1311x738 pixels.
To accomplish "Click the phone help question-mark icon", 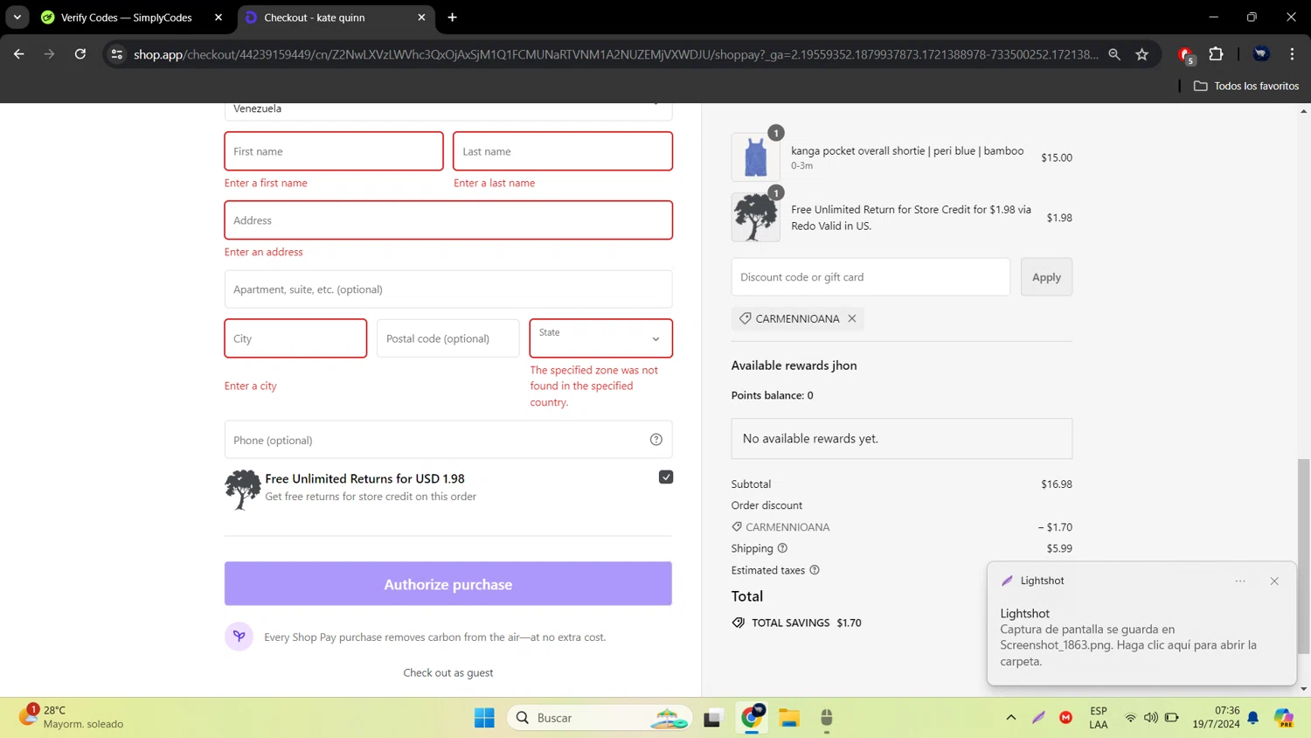I will (656, 440).
